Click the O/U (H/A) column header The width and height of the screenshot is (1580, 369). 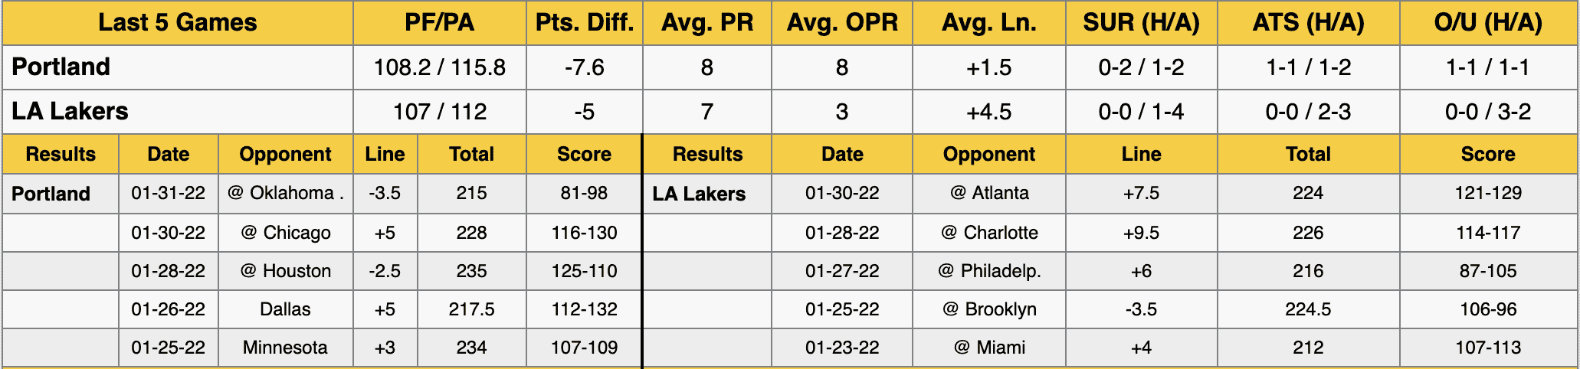1488,23
